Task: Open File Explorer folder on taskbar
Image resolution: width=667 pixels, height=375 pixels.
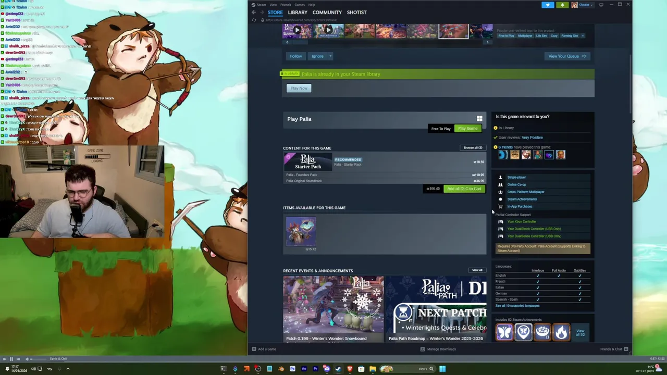Action: click(373, 369)
